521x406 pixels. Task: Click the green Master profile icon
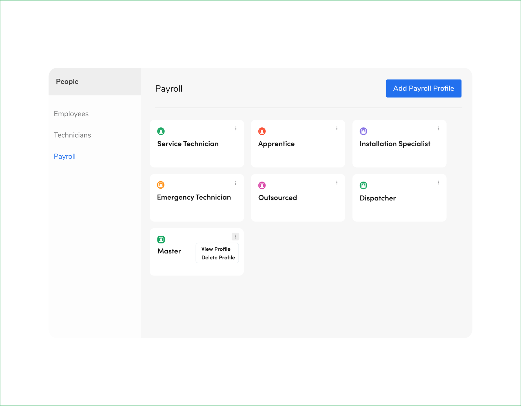point(161,239)
